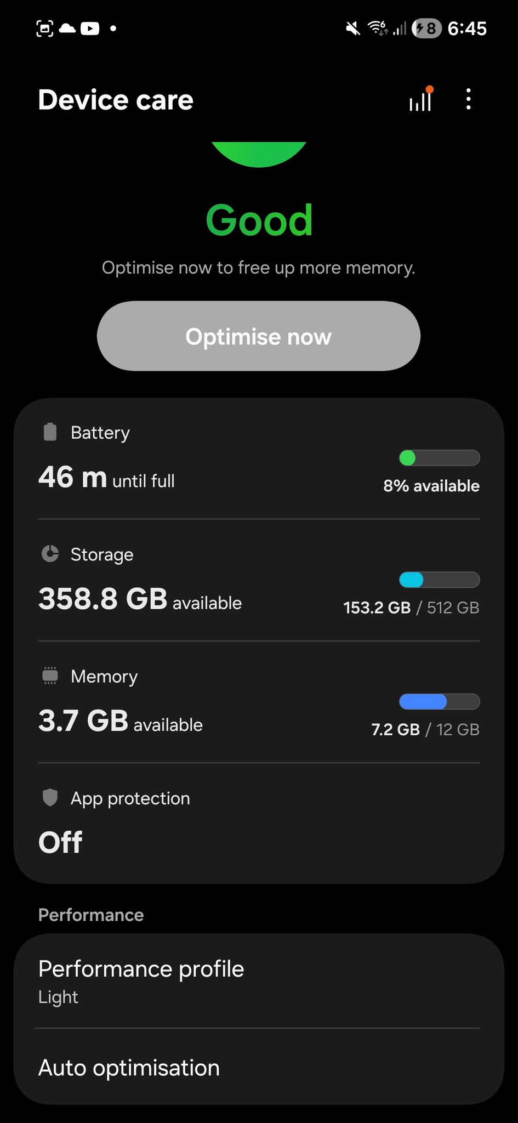Tap the App protection shield icon

coord(50,797)
